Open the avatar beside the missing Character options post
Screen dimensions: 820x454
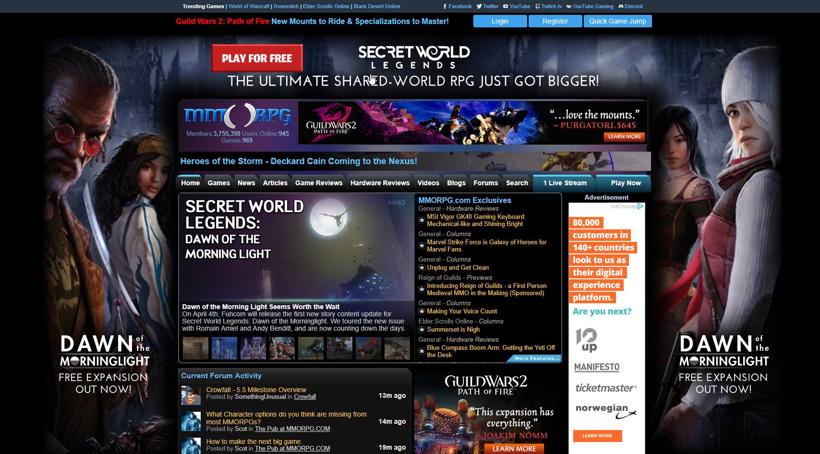191,421
